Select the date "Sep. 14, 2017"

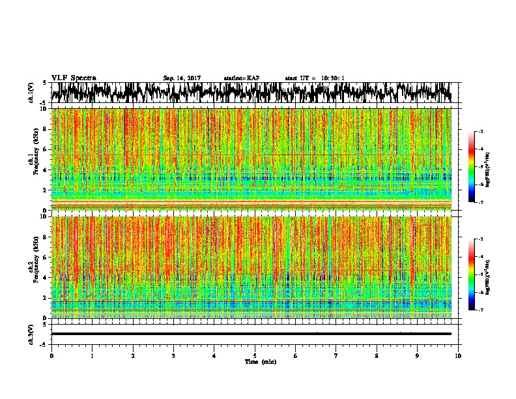[182, 78]
